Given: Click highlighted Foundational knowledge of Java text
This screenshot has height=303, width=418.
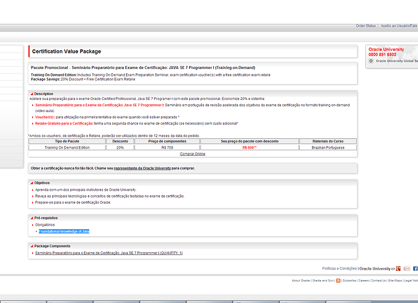Looking at the screenshot, I should 64,231.
